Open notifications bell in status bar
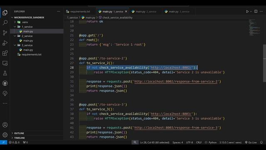 (261, 142)
